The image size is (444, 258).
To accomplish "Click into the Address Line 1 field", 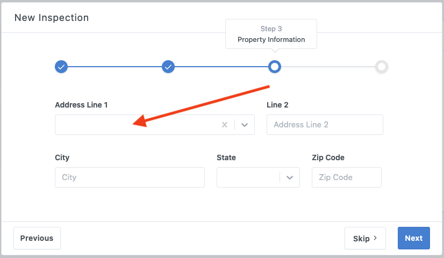I will click(134, 125).
